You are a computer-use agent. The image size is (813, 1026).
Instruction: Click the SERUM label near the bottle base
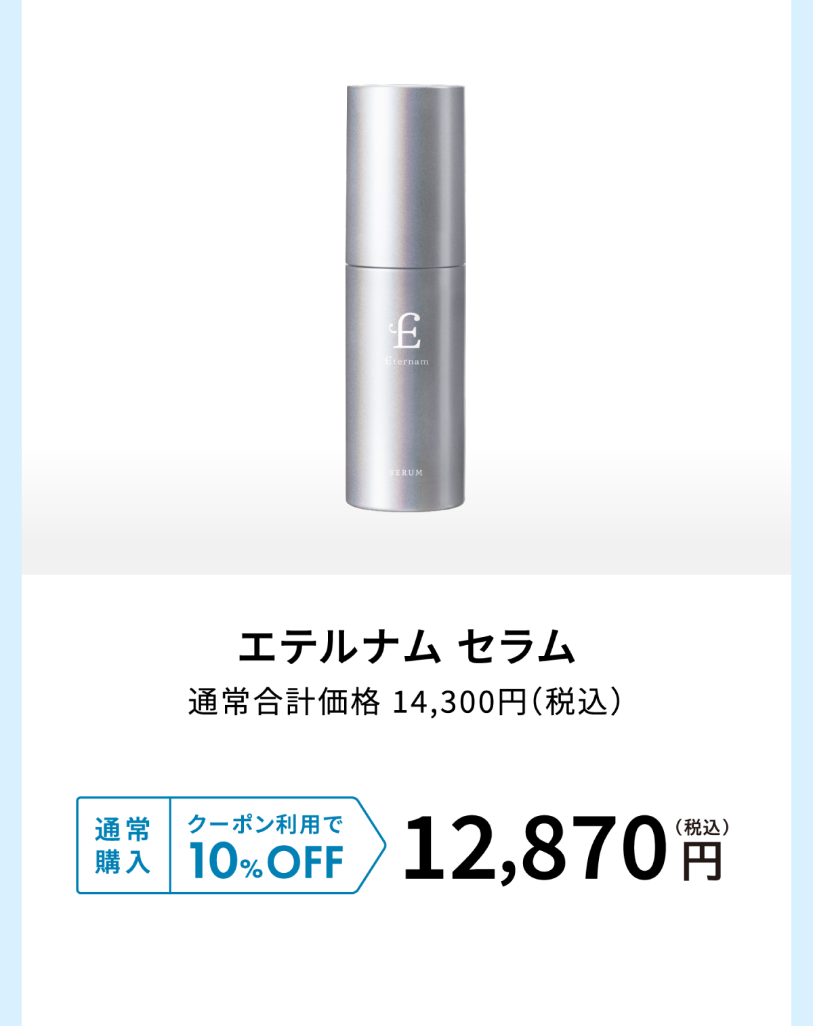pos(406,472)
